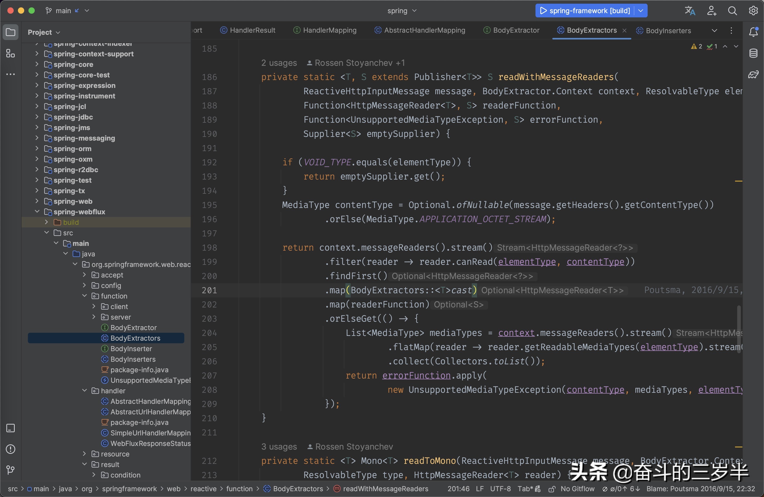Switch to the HandlerResult tab
This screenshot has width=764, height=497.
(x=248, y=30)
